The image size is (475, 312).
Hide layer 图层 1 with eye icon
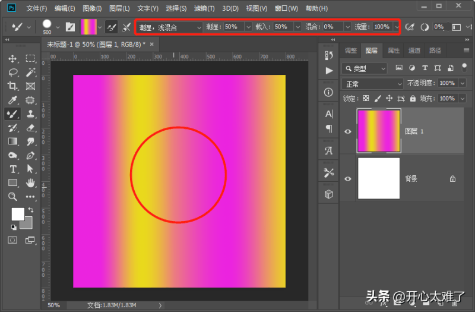click(x=348, y=131)
